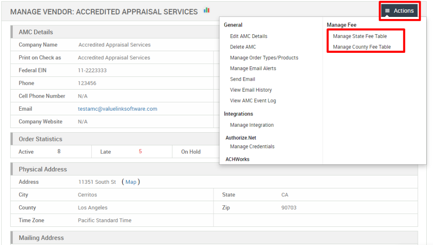The width and height of the screenshot is (433, 245).
Task: Open Manage Order Types/Products
Action: 264,58
